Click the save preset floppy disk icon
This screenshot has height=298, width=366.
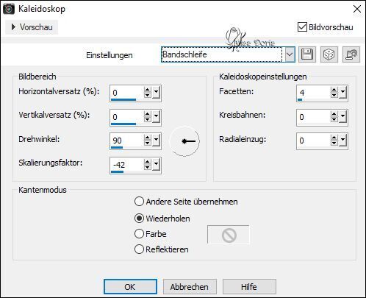307,54
